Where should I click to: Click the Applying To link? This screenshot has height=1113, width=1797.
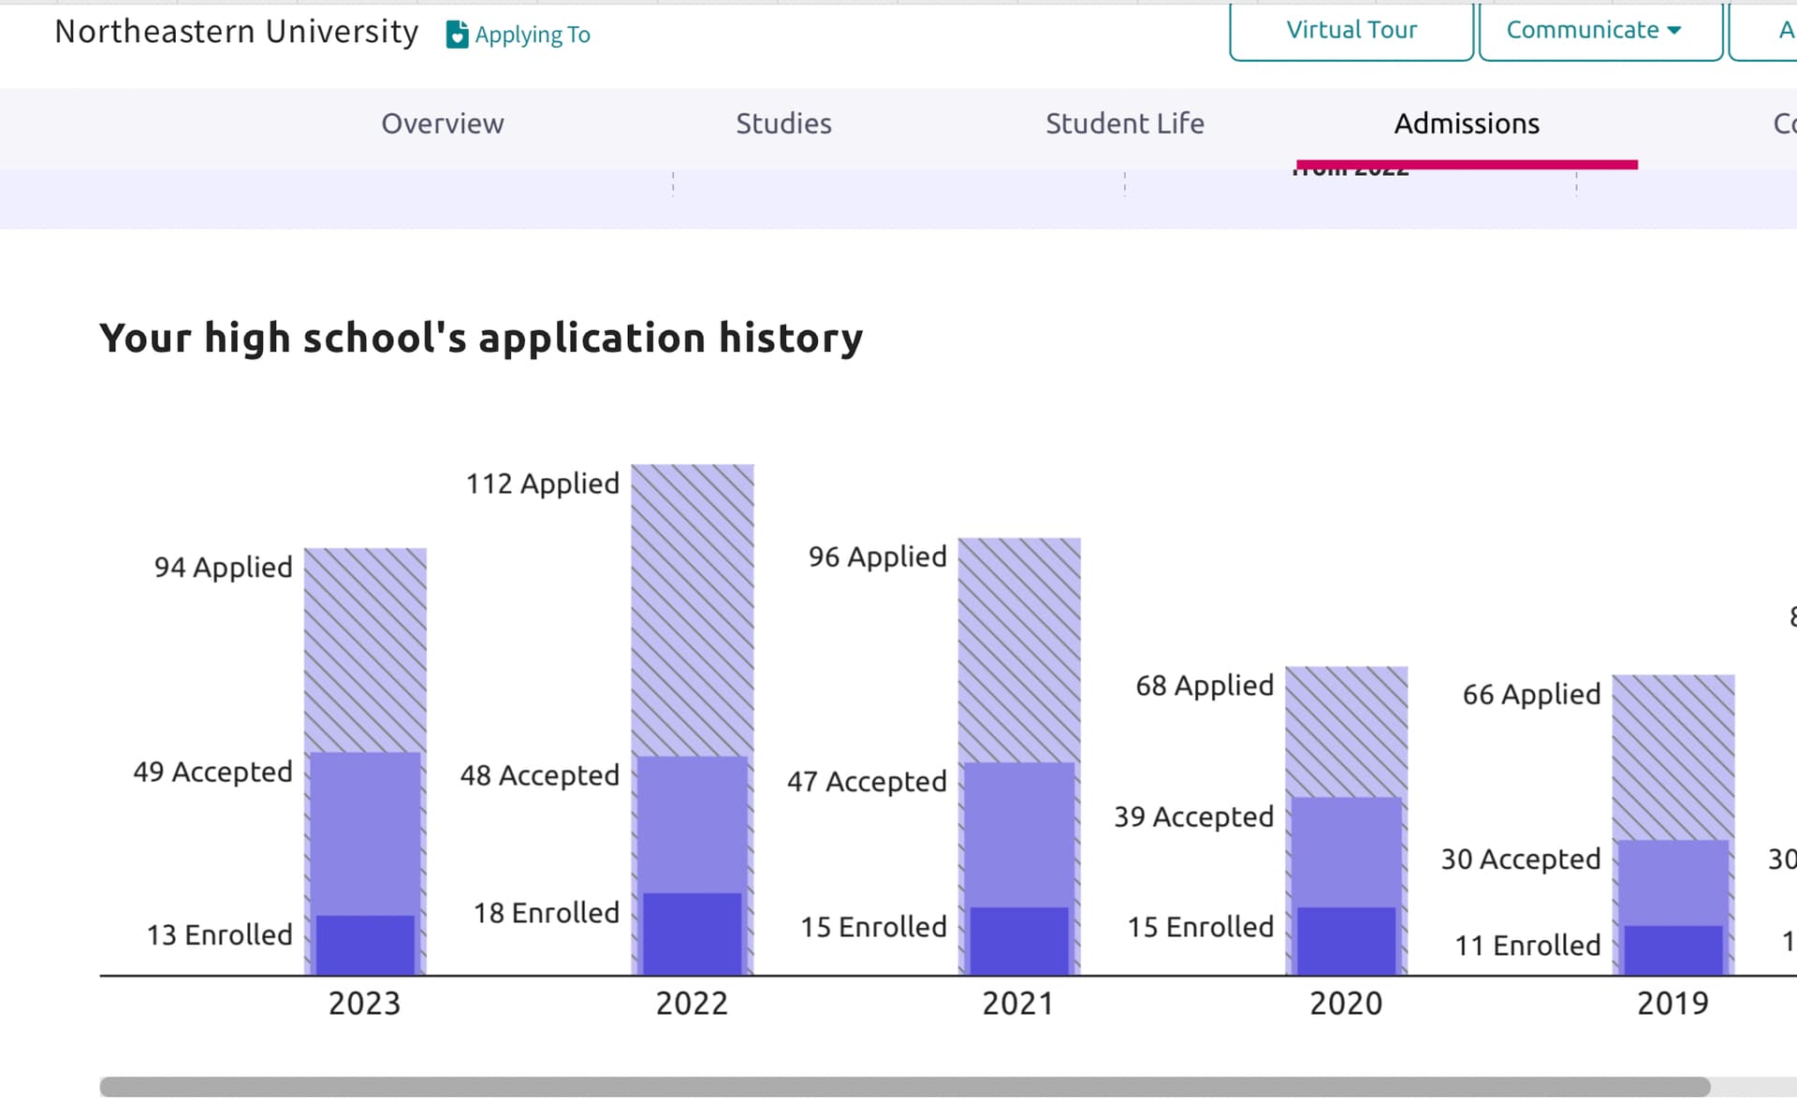click(x=532, y=35)
